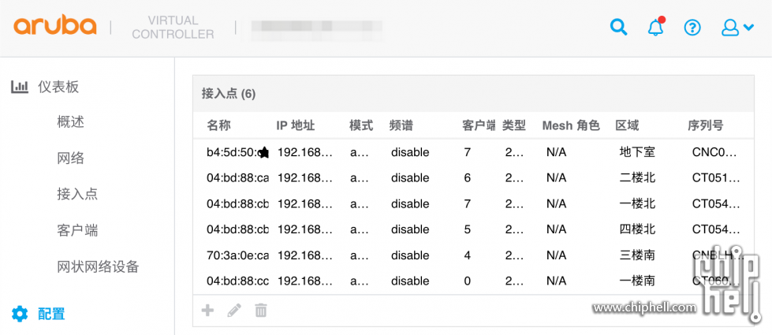Click zone cell 一楼南
Image resolution: width=772 pixels, height=335 pixels.
[637, 281]
